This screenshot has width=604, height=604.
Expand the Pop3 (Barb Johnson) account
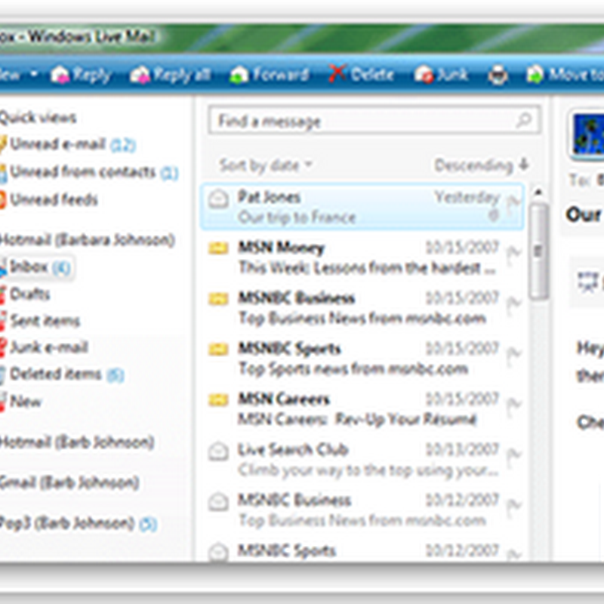click(x=79, y=523)
